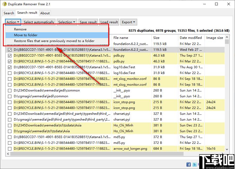The image size is (235, 169).
Task: Open the Facebook share icon
Action: (189, 165)
